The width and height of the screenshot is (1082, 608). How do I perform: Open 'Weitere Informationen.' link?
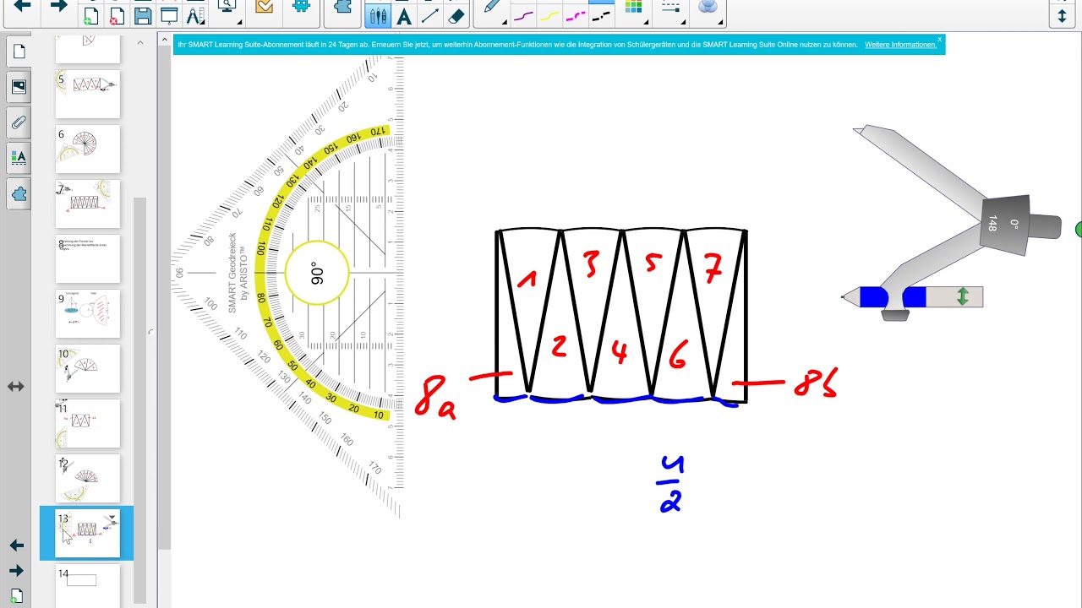[900, 45]
